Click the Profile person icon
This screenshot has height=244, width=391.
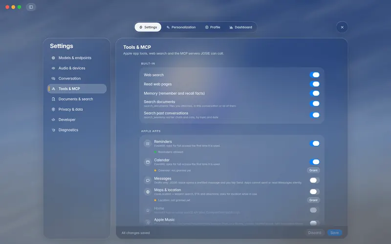(x=207, y=27)
